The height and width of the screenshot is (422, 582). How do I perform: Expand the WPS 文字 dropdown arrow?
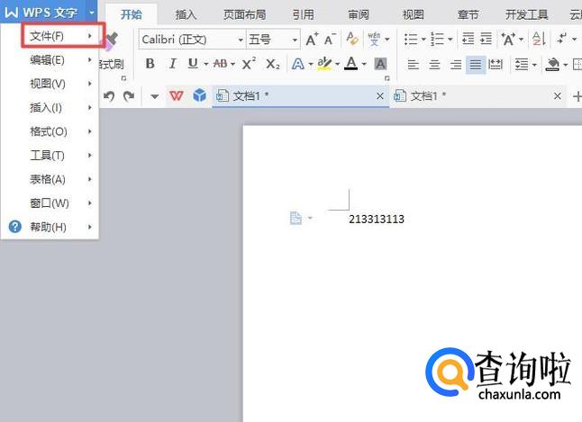point(92,13)
